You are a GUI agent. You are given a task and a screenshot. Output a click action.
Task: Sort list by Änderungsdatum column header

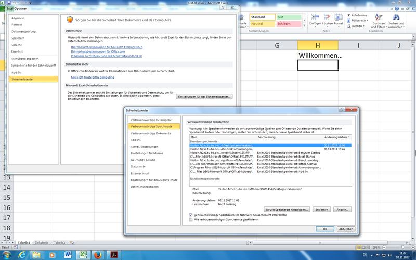(336, 137)
